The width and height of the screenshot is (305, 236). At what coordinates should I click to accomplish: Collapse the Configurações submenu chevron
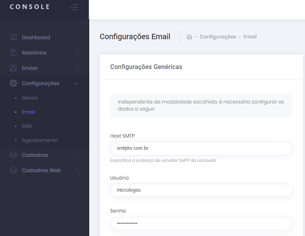[x=77, y=83]
